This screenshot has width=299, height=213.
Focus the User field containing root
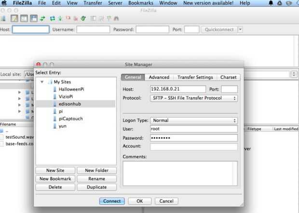[x=194, y=129]
